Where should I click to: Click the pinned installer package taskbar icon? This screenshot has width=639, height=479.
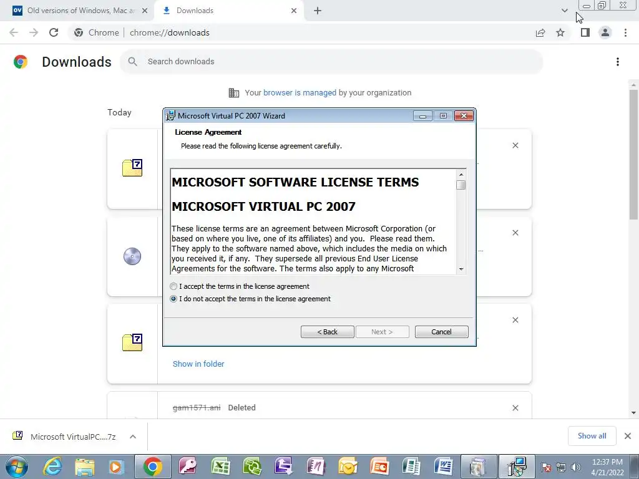point(479,467)
